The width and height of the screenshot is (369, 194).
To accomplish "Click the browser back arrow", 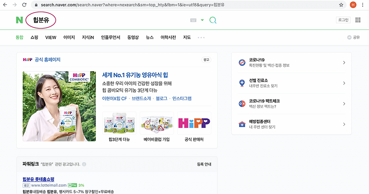I will (x=5, y=5).
